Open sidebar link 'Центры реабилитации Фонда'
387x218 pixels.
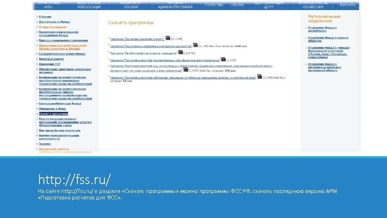point(60,104)
